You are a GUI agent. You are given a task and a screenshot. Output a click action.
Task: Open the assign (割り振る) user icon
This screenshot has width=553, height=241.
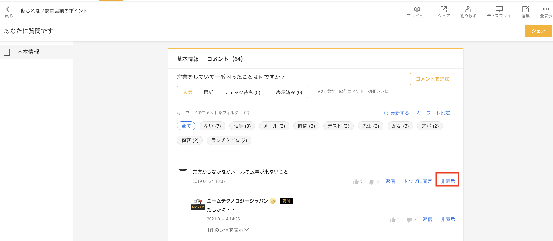(468, 9)
